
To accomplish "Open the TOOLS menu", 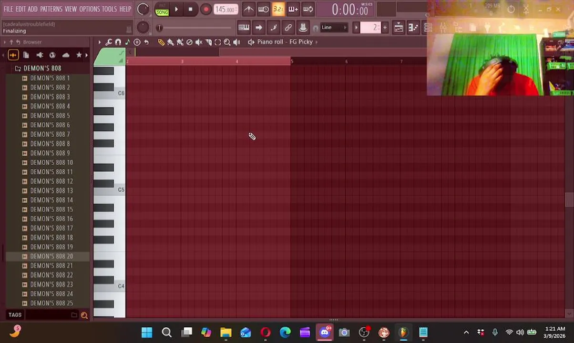I will (109, 9).
